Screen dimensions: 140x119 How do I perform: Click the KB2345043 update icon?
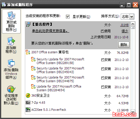pos(33,68)
